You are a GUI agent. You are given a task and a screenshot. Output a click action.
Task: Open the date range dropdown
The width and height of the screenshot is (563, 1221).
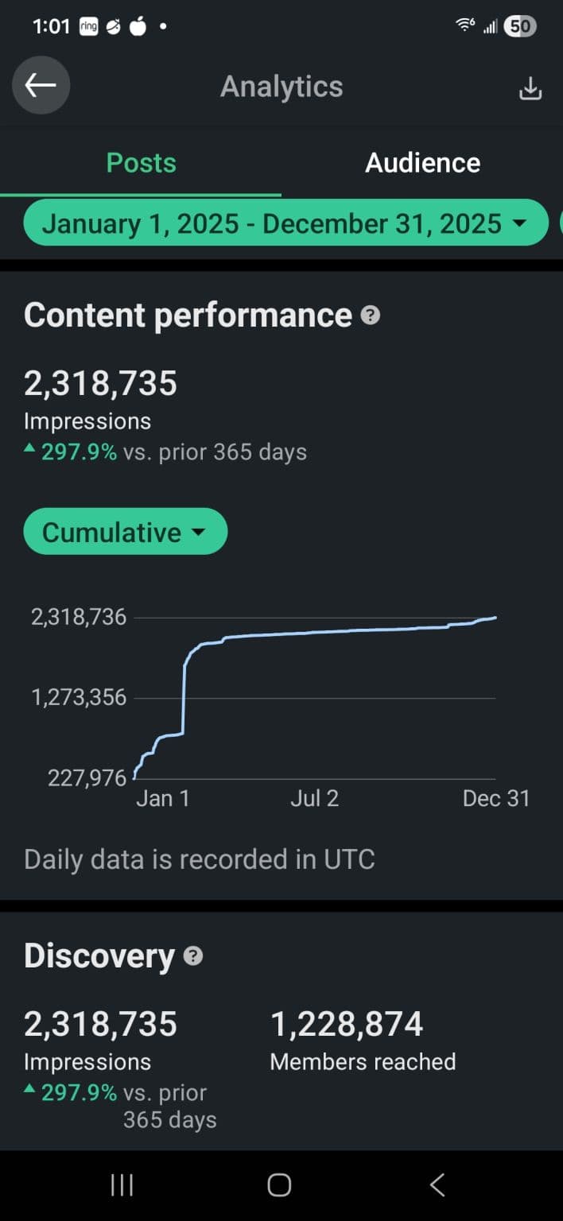[x=285, y=223]
